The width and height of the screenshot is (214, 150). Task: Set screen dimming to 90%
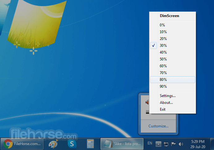click(172, 86)
